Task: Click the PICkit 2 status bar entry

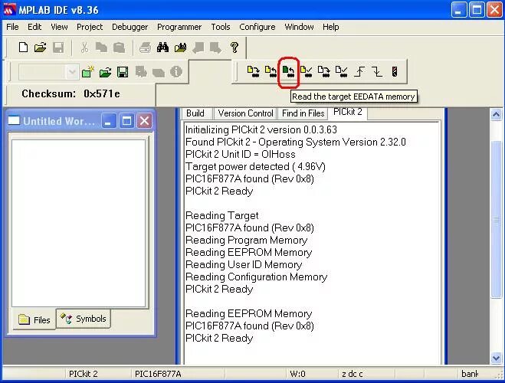Action: tap(83, 374)
